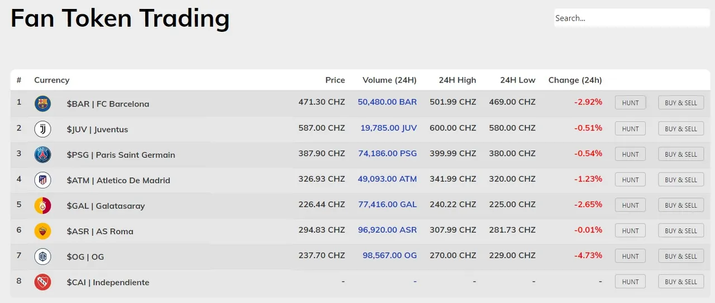This screenshot has height=303, width=715.
Task: Open Buy & Sell for Galatasaray
Action: pos(681,205)
